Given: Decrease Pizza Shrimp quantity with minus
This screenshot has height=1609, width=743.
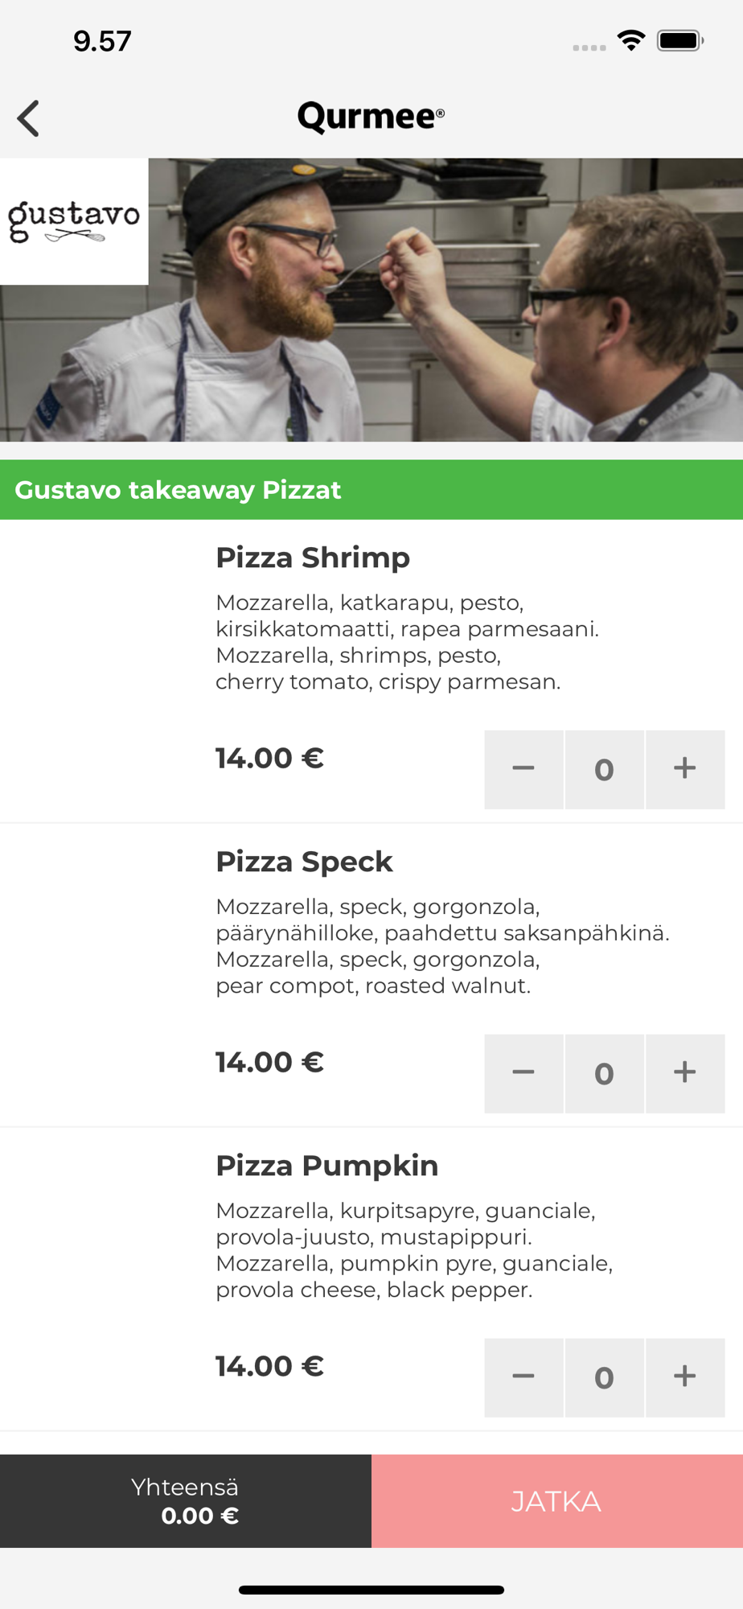Looking at the screenshot, I should 523,769.
